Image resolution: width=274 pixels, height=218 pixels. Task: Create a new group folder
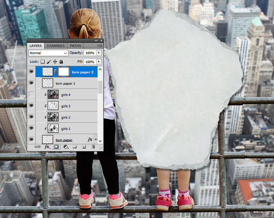[74, 146]
